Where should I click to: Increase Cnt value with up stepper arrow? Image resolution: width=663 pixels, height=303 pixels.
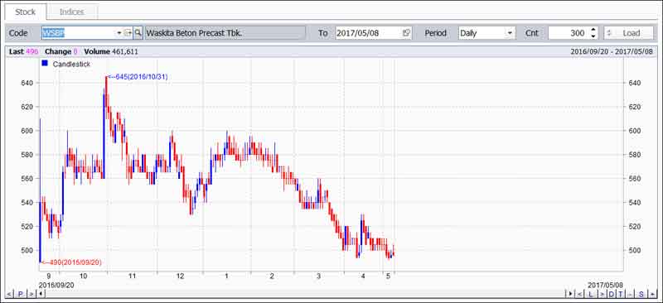click(x=593, y=30)
